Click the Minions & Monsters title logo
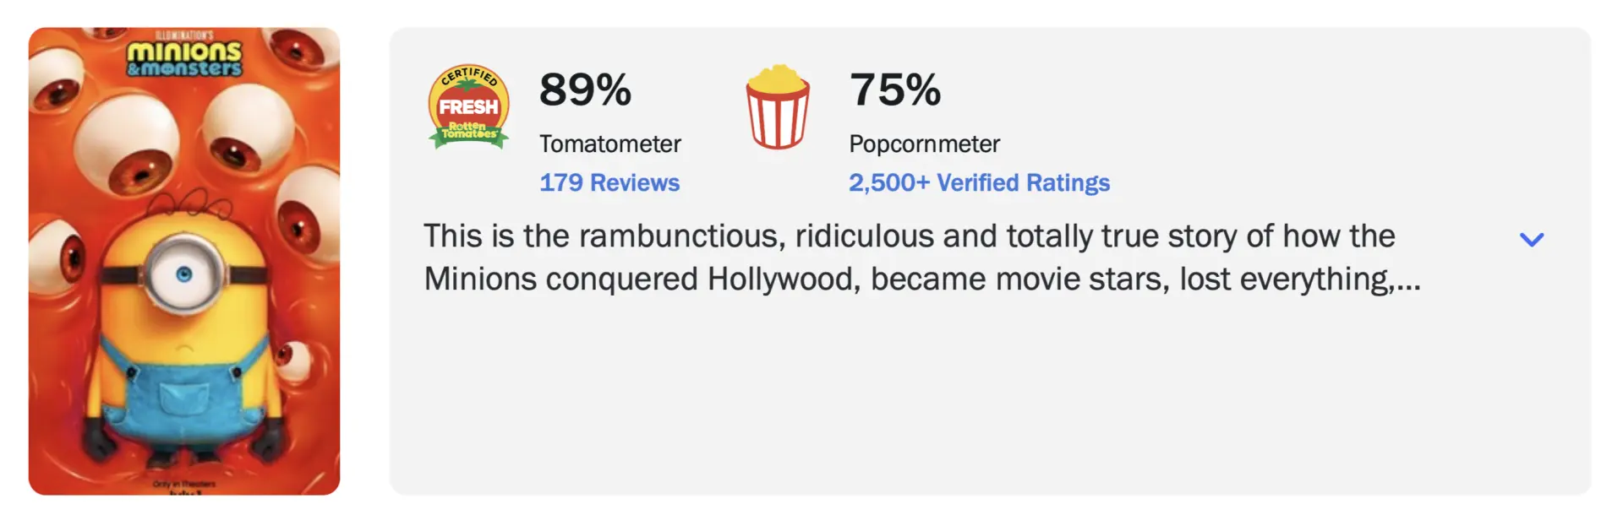The width and height of the screenshot is (1623, 526). coord(184,59)
